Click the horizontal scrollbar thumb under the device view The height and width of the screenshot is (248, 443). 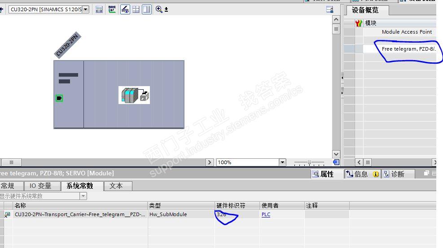(x=11, y=162)
